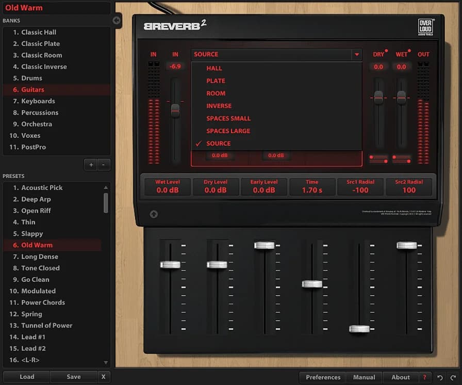
Task: Open help with red question mark
Action: tap(424, 378)
